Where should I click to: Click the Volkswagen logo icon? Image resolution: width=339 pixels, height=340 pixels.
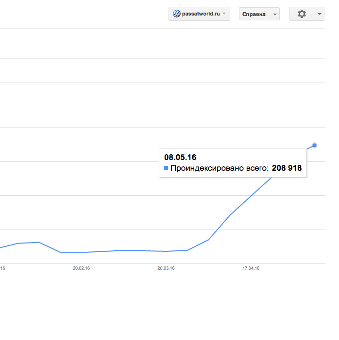(x=177, y=14)
